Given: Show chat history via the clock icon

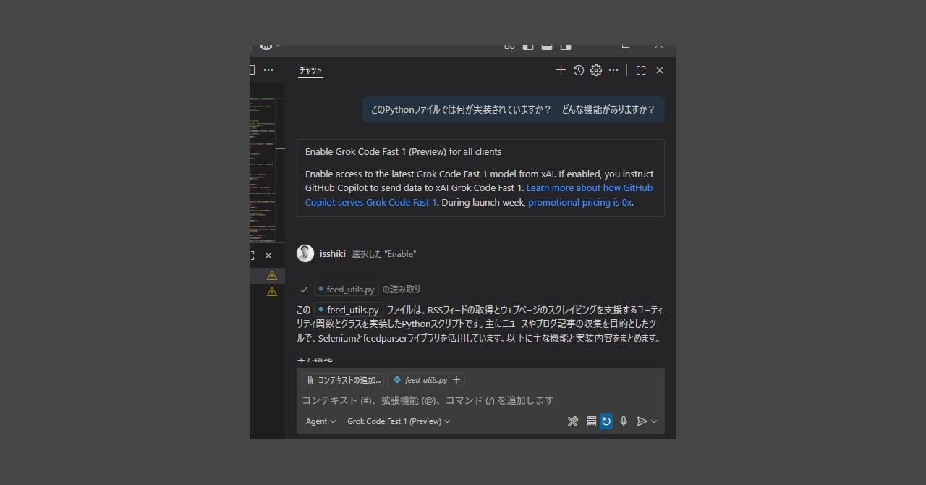Looking at the screenshot, I should (578, 69).
